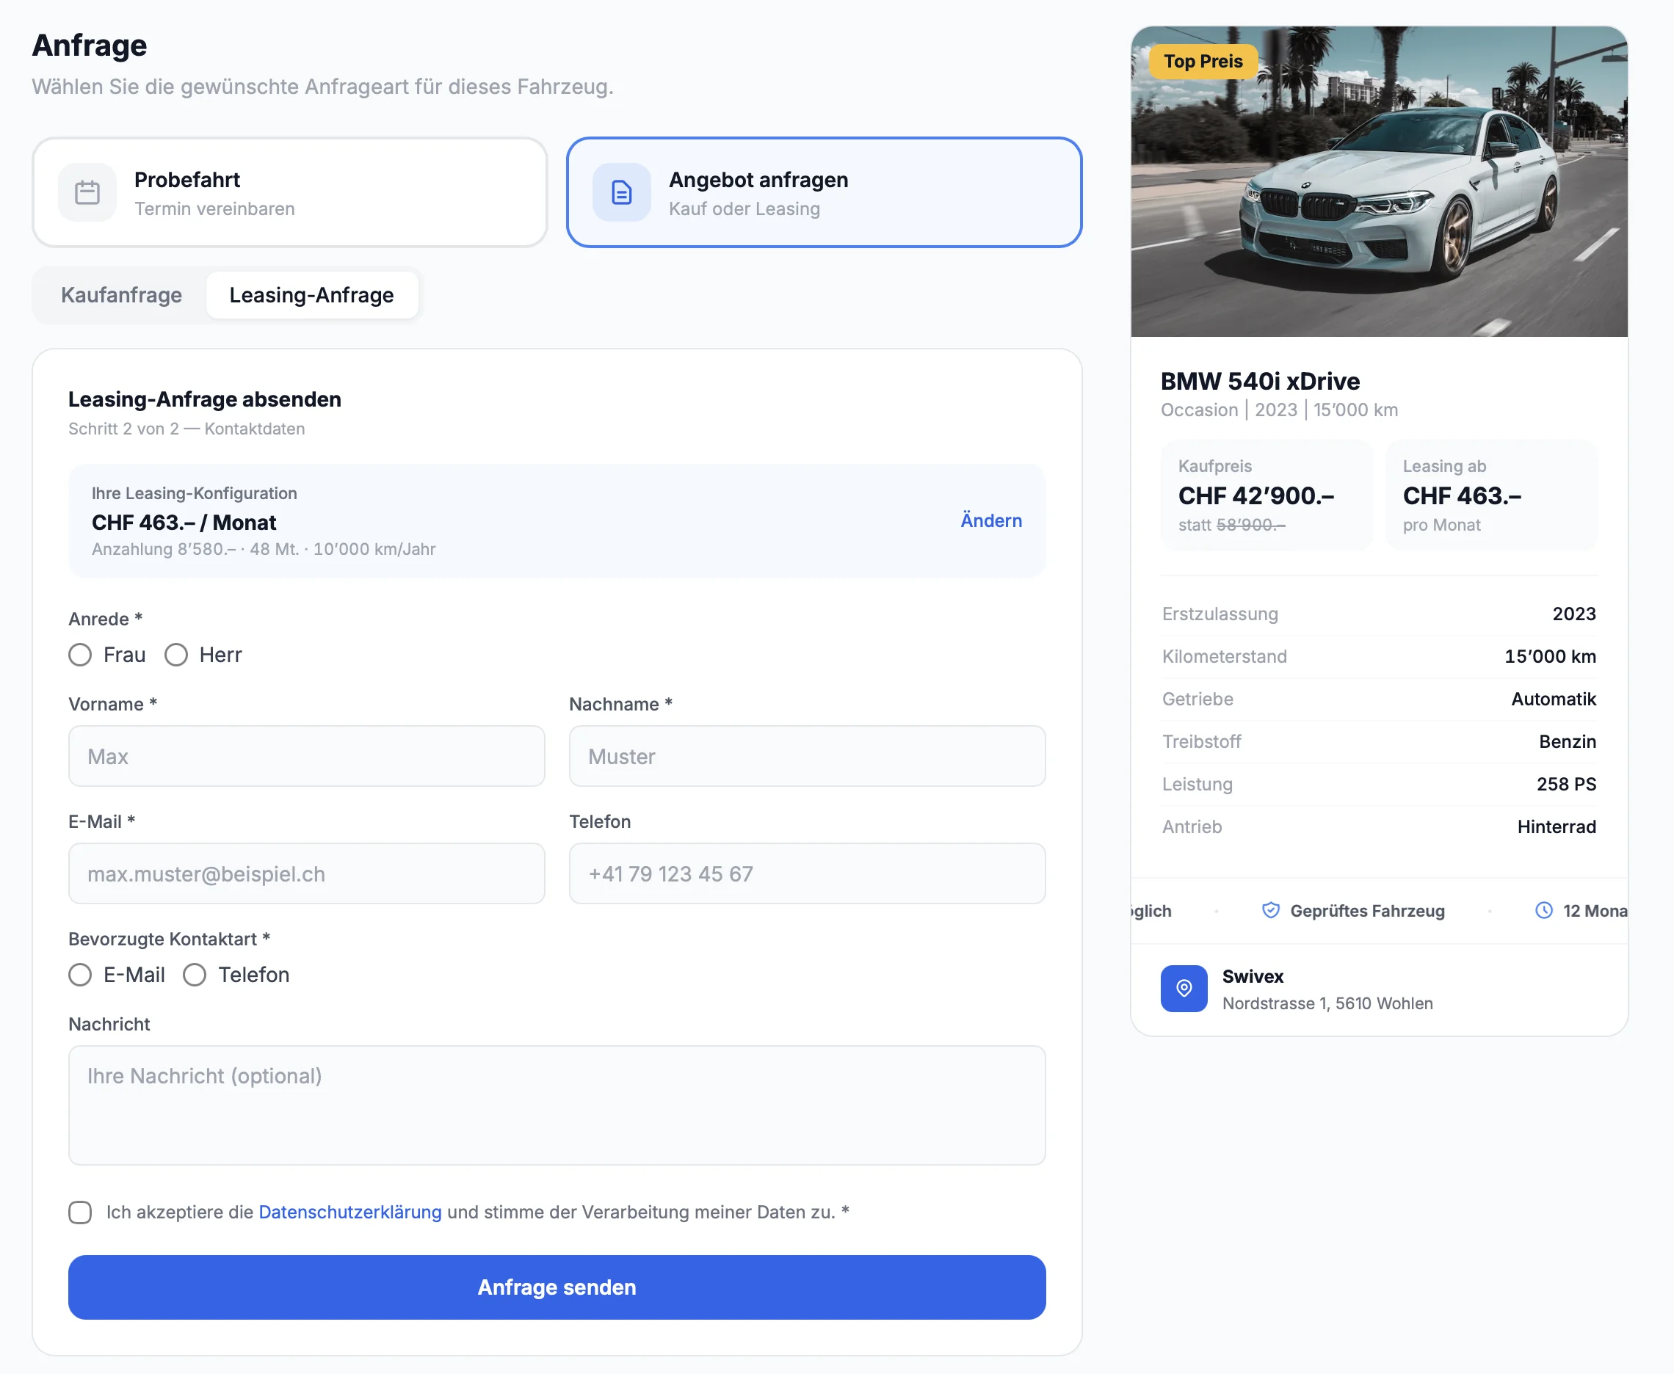Click the clock icon in the badge strip
This screenshot has width=1674, height=1374.
tap(1543, 910)
